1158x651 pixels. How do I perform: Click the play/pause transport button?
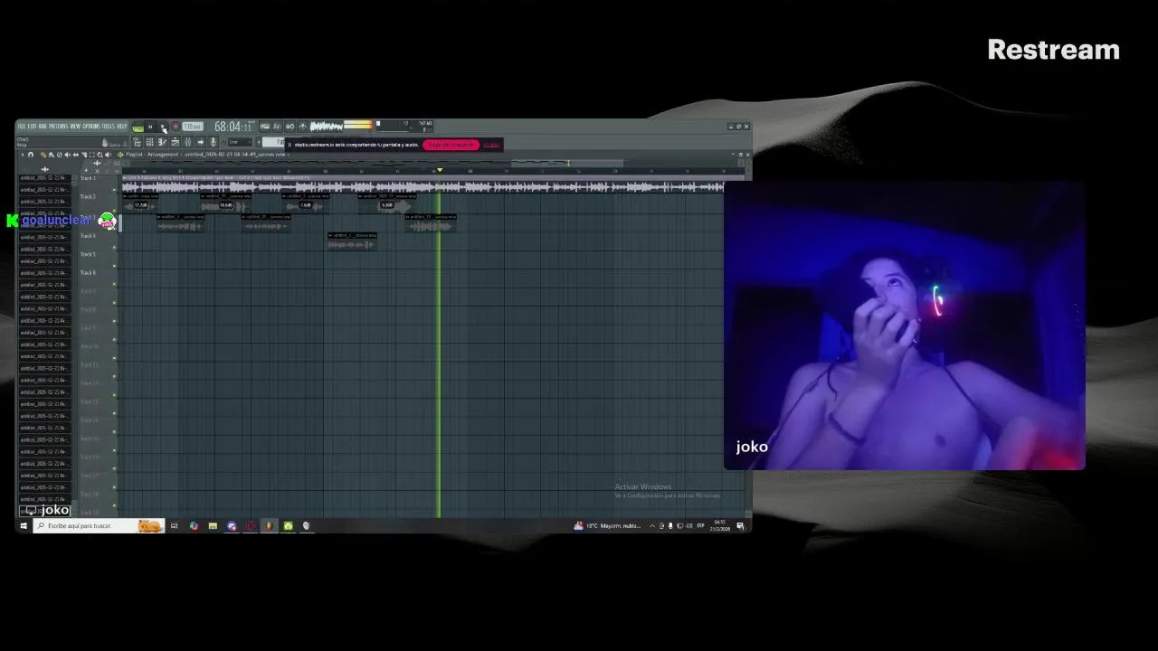pyautogui.click(x=150, y=127)
